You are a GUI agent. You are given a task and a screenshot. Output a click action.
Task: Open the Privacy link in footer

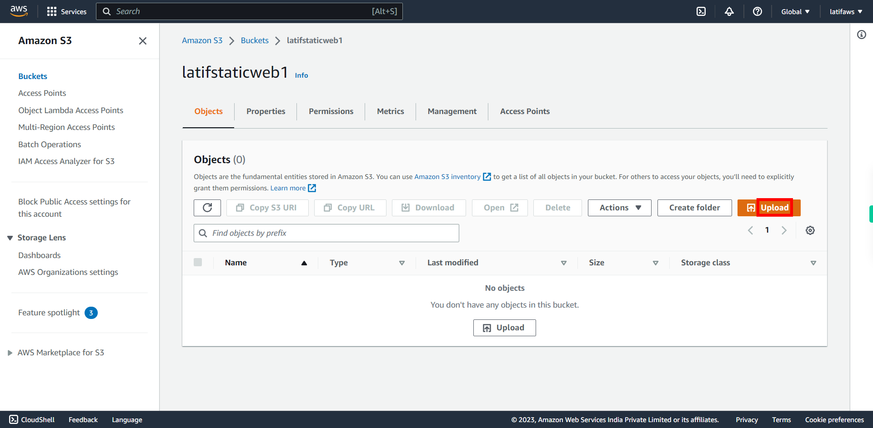click(747, 420)
